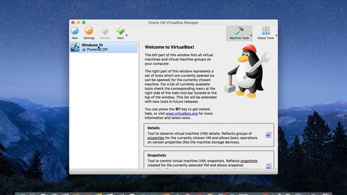The height and width of the screenshot is (195, 347).
Task: Open the dropdown arrow beside Start
Action: point(126,36)
